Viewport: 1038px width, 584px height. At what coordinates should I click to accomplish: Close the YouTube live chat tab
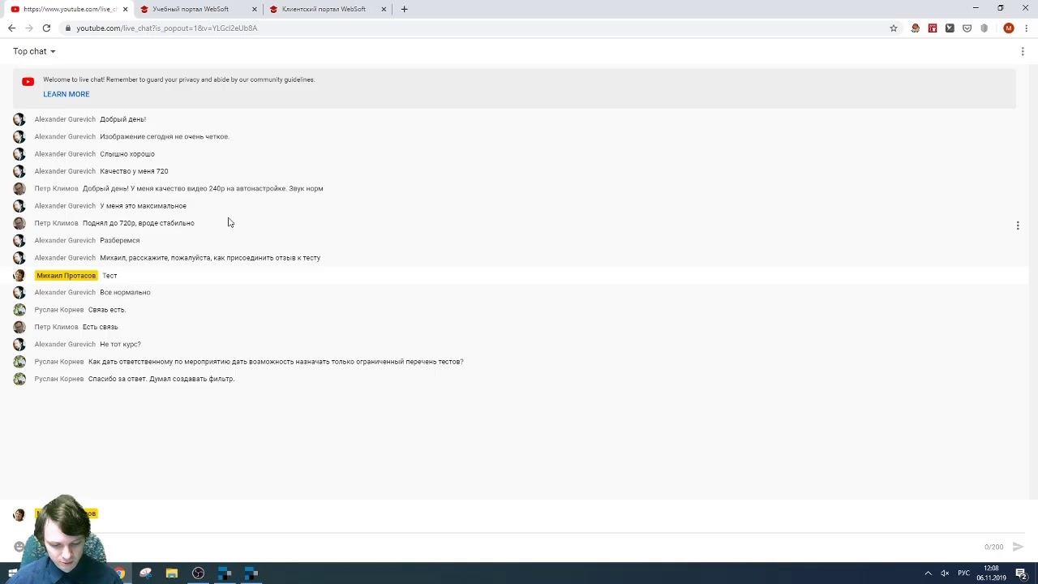(125, 9)
